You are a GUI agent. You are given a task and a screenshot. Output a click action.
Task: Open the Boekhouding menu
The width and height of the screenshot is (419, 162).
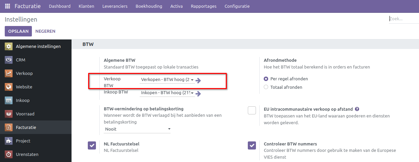click(x=149, y=6)
